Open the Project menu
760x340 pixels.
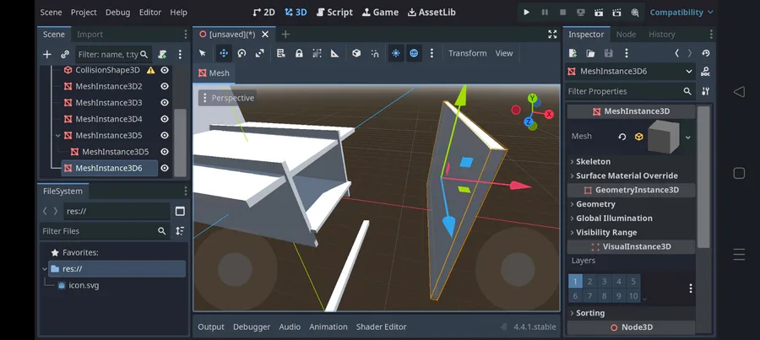tap(84, 12)
